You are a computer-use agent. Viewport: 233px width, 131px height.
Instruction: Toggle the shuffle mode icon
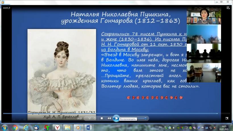(90, 118)
